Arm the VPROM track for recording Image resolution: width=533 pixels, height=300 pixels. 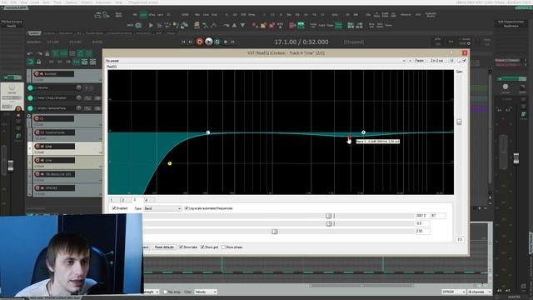(x=37, y=188)
